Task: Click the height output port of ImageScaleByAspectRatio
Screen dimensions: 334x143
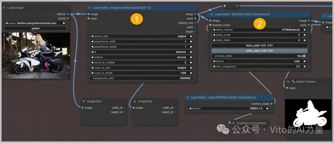Action: pyautogui.click(x=195, y=32)
